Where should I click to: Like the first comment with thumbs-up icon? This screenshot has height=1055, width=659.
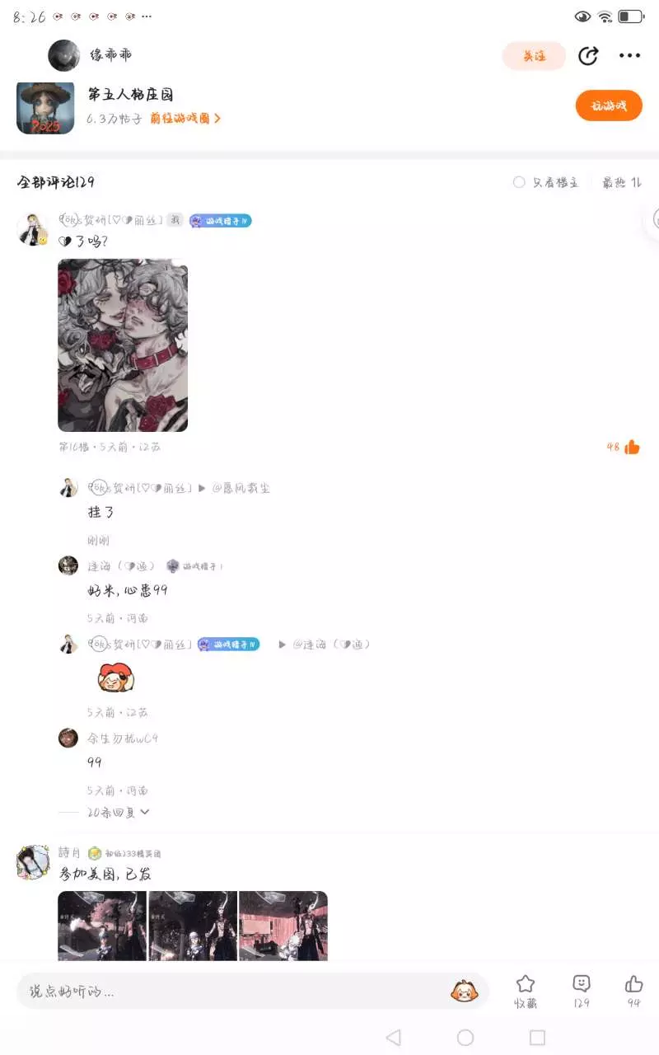pos(632,447)
